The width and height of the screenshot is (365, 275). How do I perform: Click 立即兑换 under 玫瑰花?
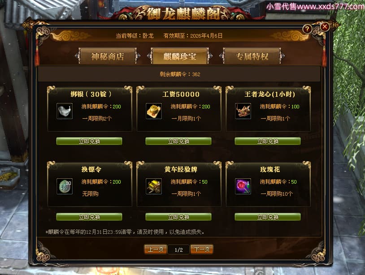pyautogui.click(x=268, y=217)
